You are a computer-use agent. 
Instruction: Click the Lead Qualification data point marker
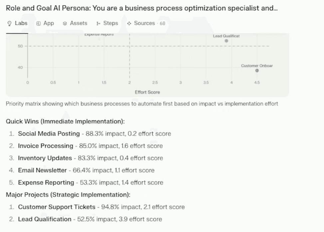(226, 41)
